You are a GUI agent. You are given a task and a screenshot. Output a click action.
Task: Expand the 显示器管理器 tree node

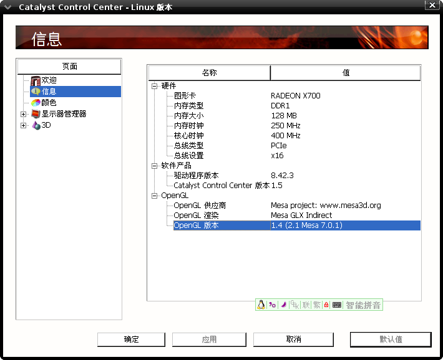24,114
